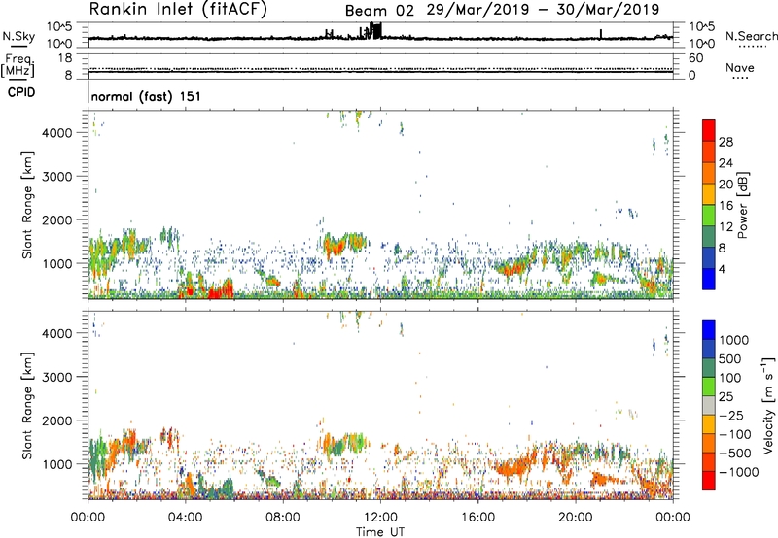This screenshot has width=778, height=538.
Task: Select the power panel "Slant Range [km]" label
Action: pyautogui.click(x=27, y=205)
